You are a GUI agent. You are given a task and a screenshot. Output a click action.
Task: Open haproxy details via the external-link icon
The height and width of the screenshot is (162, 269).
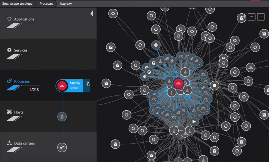coord(87,83)
